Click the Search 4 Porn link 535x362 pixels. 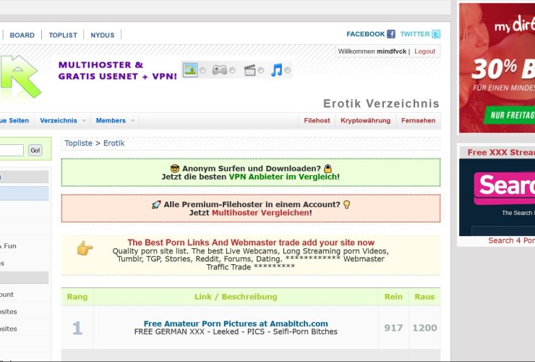click(511, 240)
